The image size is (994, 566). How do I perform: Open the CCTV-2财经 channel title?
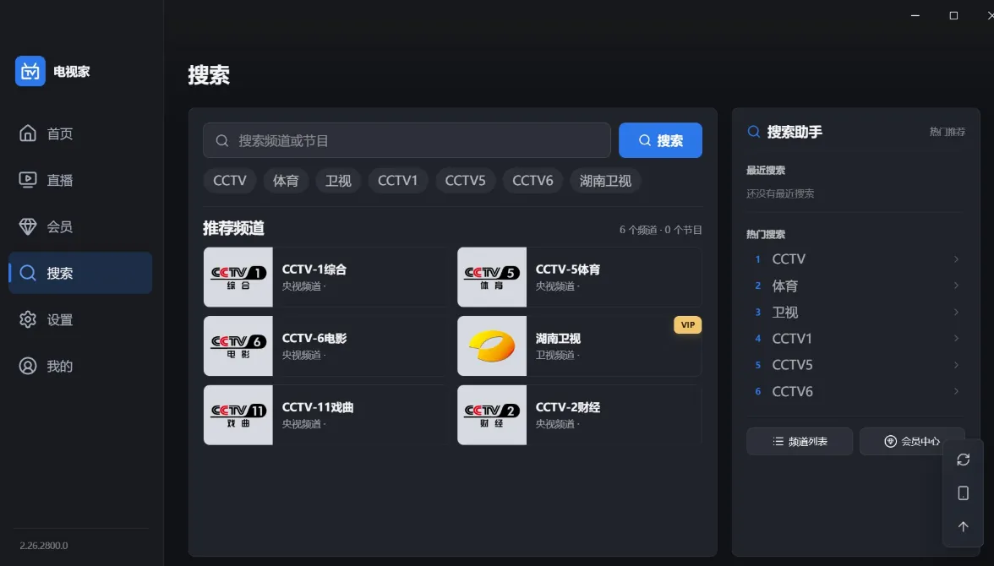(568, 407)
